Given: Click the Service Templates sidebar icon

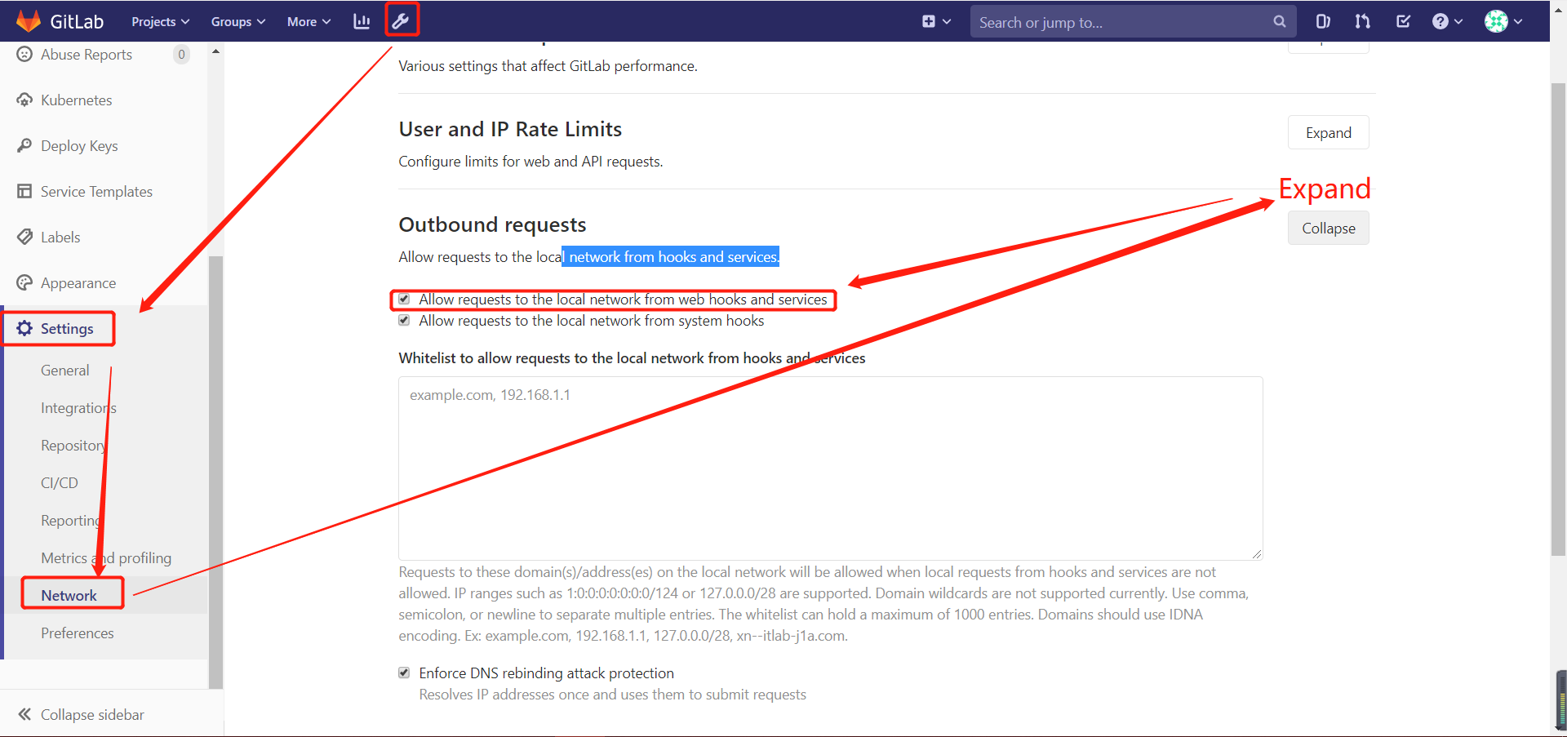Looking at the screenshot, I should tap(24, 191).
